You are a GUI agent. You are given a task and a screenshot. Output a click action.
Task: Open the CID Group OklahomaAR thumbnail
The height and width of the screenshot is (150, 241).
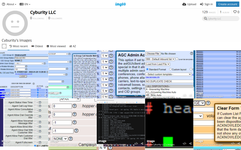click(24, 74)
